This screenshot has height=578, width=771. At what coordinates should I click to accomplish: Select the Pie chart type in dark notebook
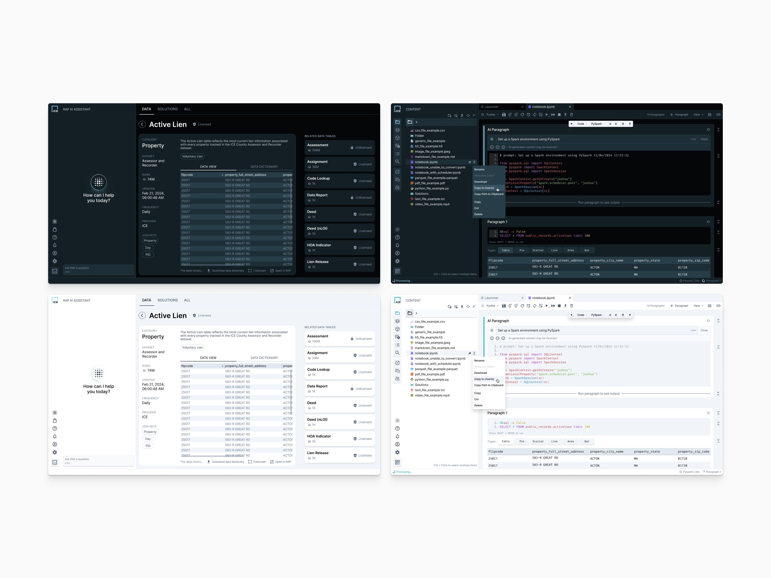click(521, 250)
